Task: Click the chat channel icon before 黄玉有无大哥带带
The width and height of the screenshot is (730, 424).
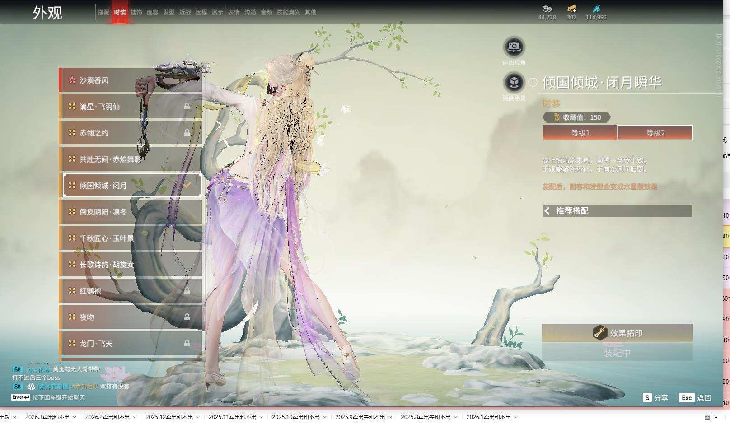Action: coord(18,369)
